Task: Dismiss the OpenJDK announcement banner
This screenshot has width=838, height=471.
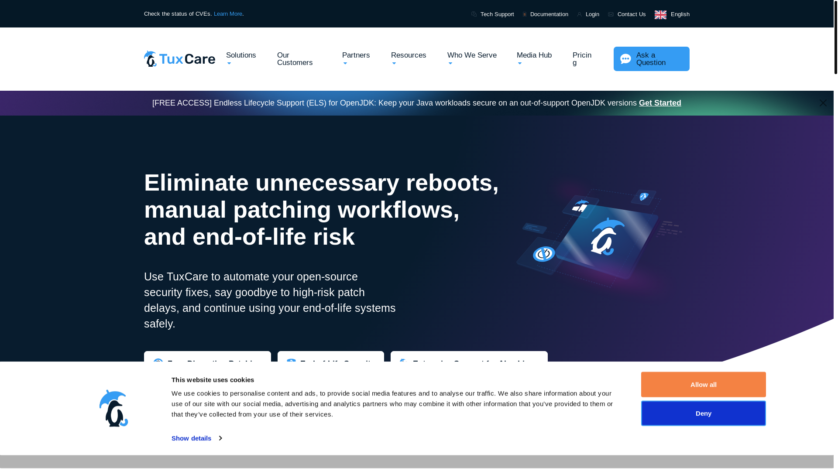Action: (823, 103)
